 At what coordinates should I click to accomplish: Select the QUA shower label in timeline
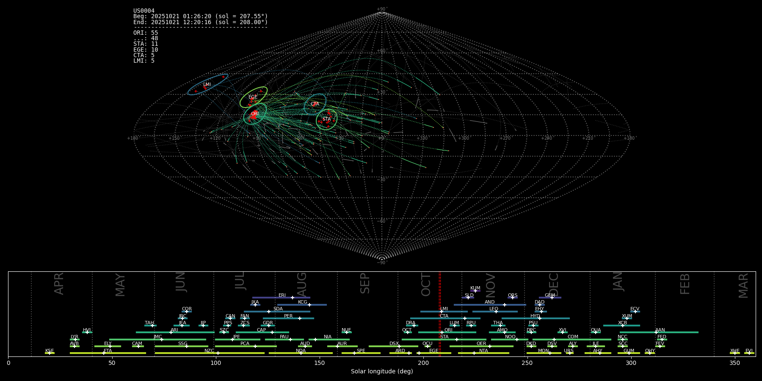596,330
